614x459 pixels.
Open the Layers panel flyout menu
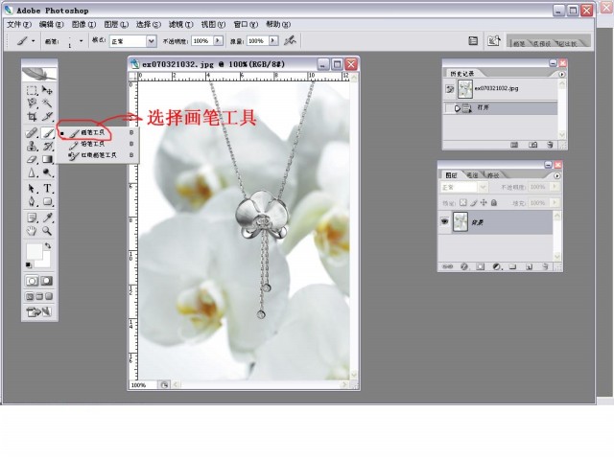(x=556, y=175)
